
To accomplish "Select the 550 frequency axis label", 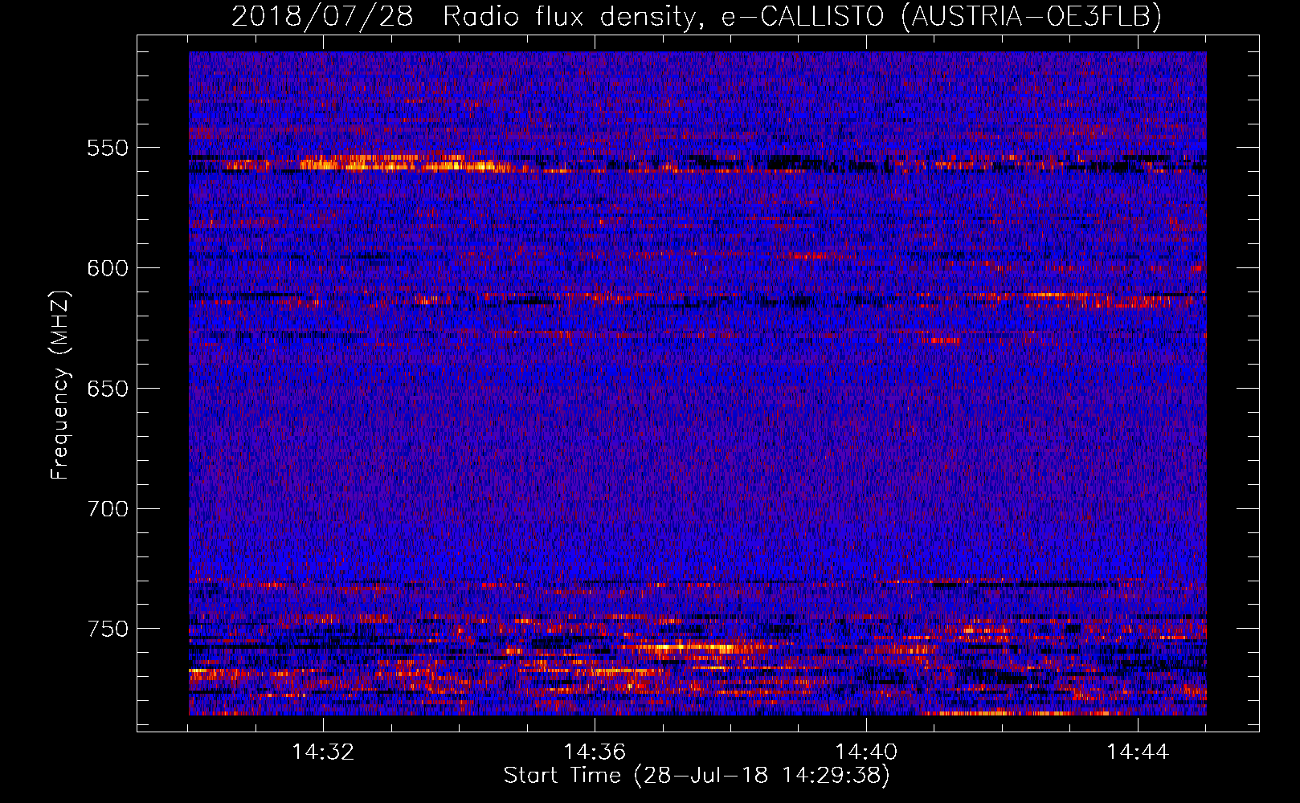I will 107,148.
